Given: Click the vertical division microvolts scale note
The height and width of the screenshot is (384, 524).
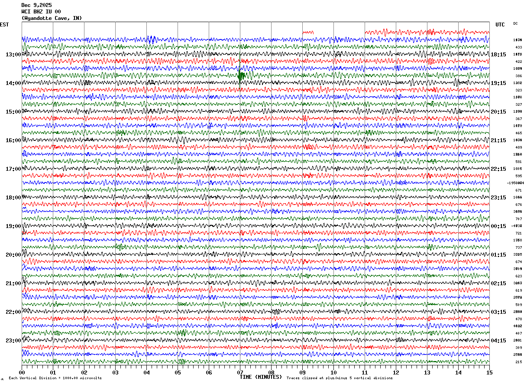Looking at the screenshot, I should pyautogui.click(x=55, y=378).
